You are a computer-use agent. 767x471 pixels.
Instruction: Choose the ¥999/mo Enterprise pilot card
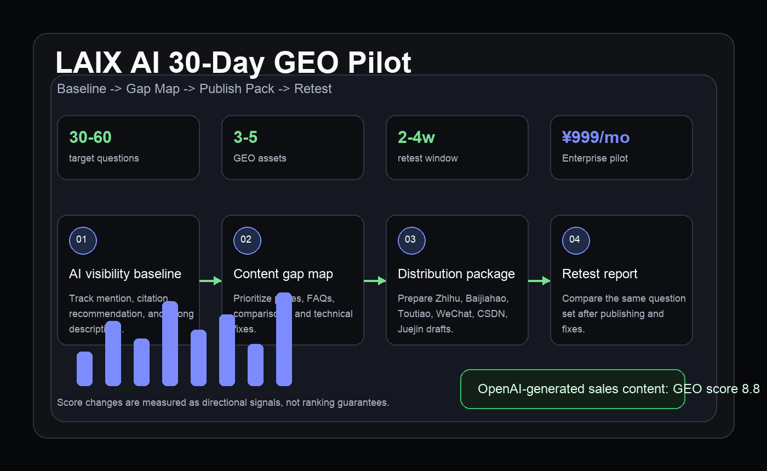pos(621,147)
